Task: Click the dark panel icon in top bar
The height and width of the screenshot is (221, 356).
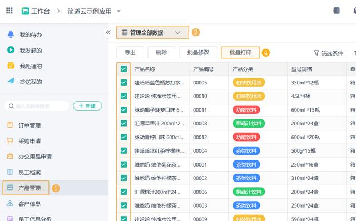Action: pyautogui.click(x=337, y=11)
